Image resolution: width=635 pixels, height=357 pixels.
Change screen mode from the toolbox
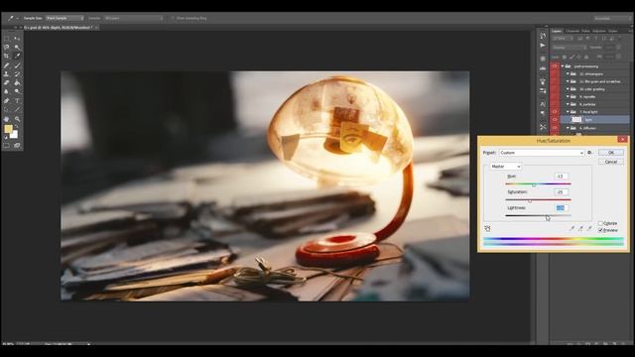point(17,146)
